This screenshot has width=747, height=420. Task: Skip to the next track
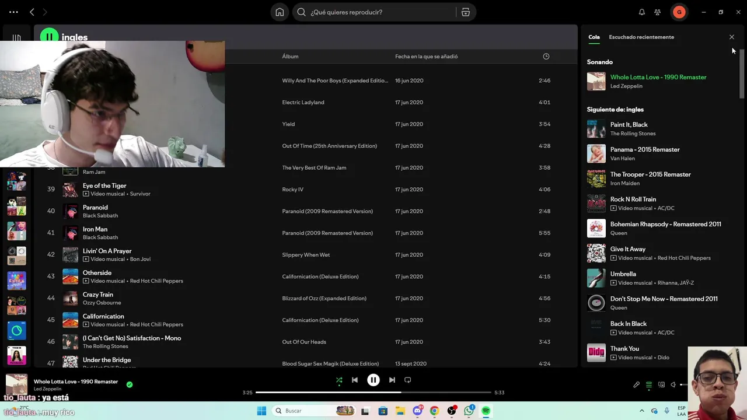point(392,380)
